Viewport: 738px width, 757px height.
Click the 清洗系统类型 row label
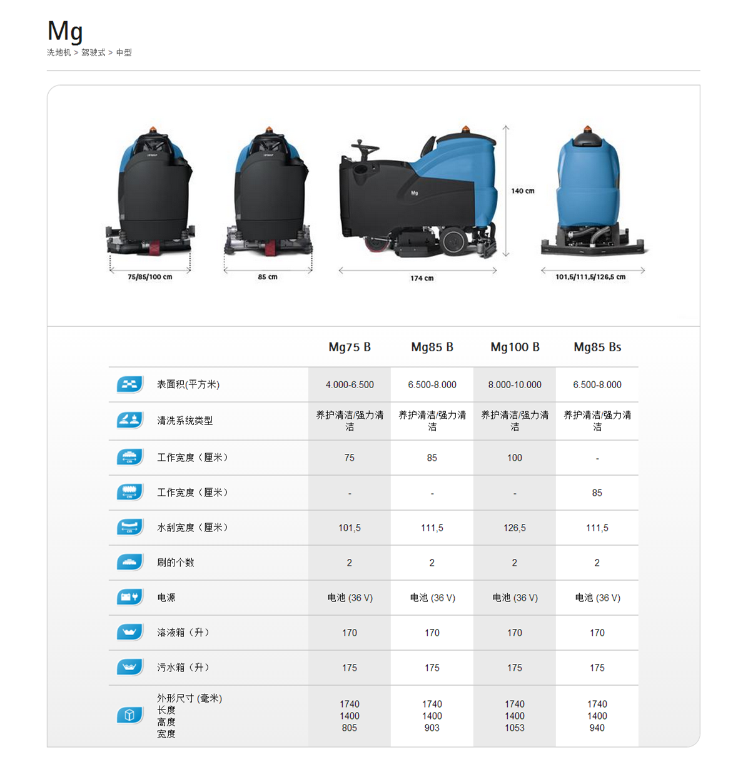[185, 421]
